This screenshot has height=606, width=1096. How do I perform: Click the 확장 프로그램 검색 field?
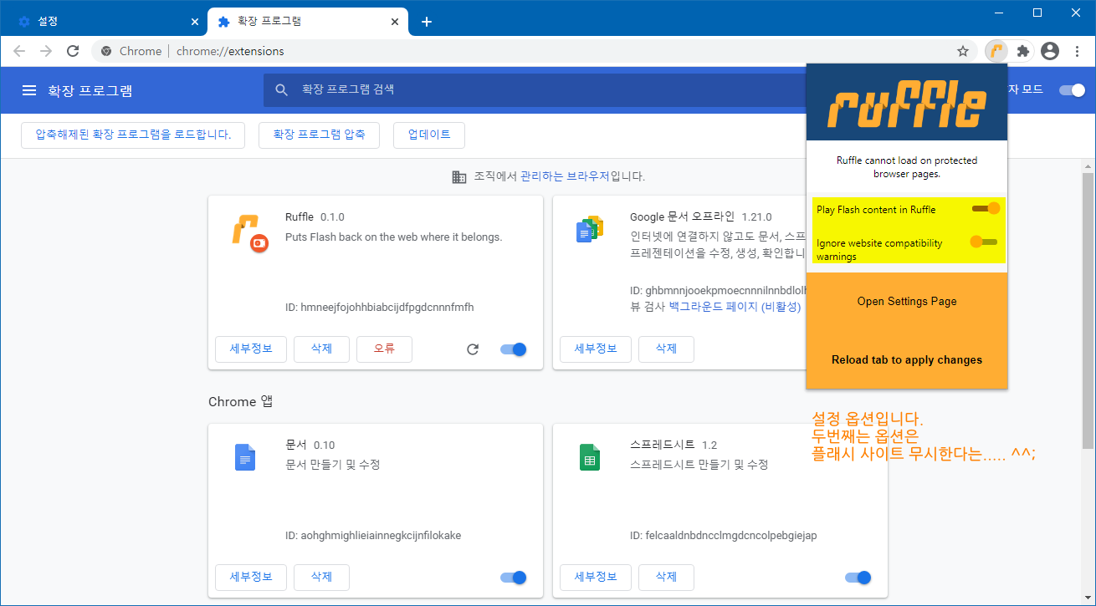[535, 89]
